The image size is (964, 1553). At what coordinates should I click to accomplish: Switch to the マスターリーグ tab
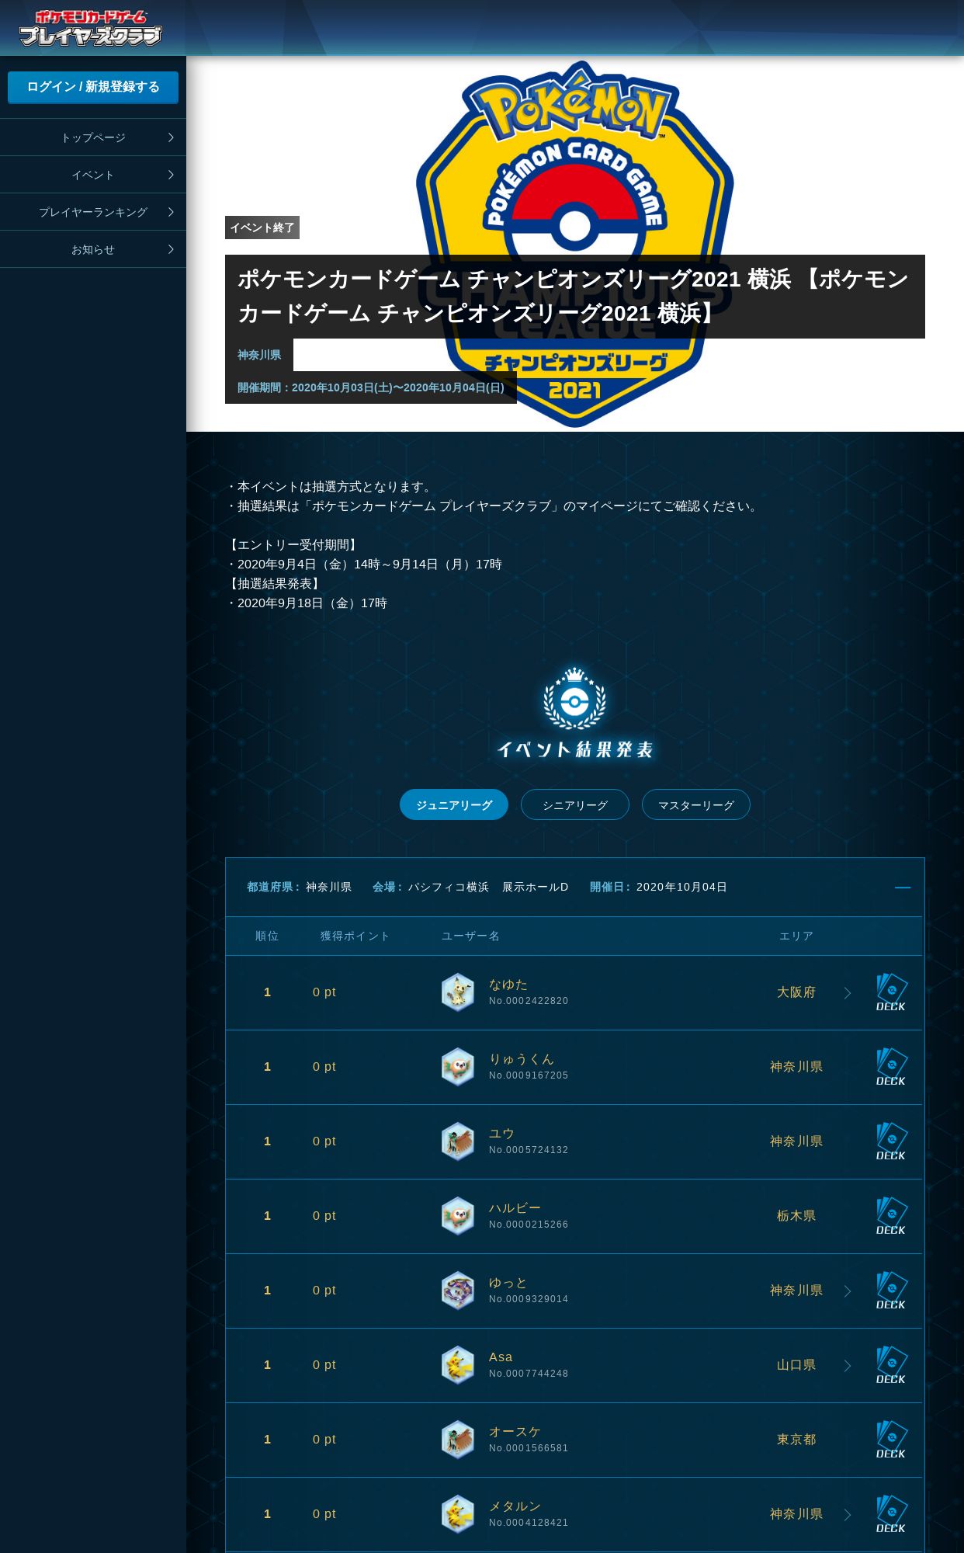coord(696,804)
